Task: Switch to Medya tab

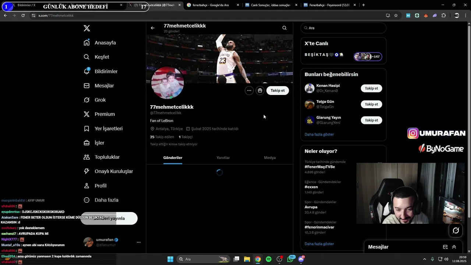Action: click(x=270, y=158)
